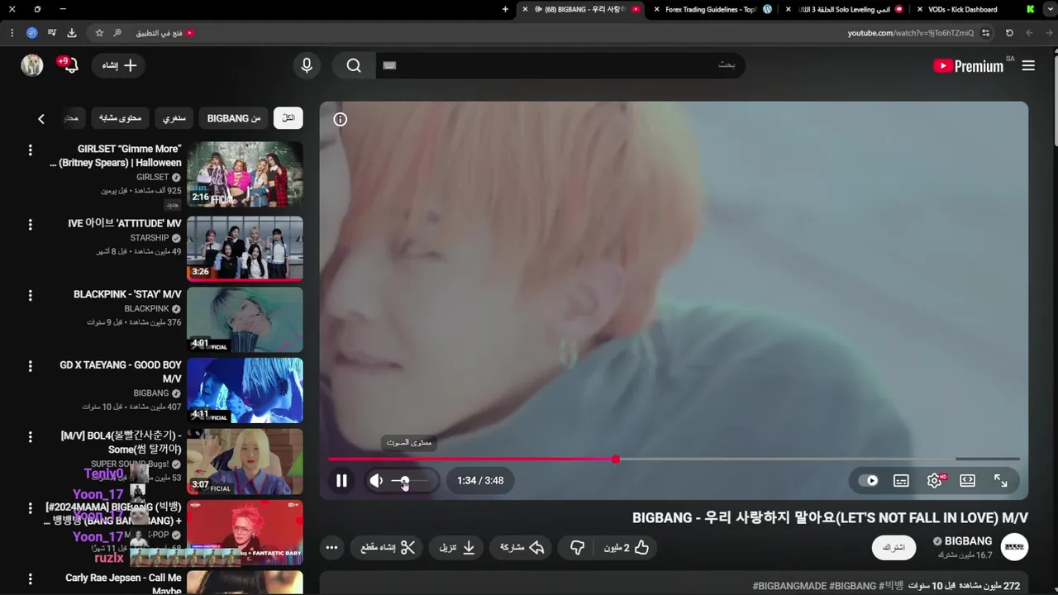Click the Create (إنشاء) button
This screenshot has height=595, width=1058.
(x=119, y=65)
